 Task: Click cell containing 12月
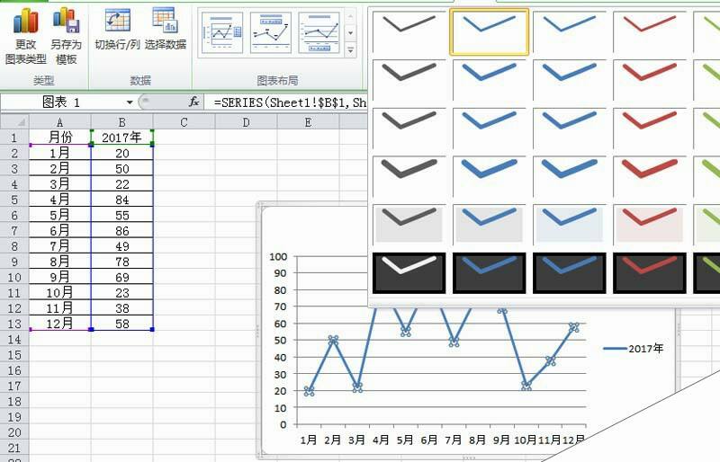[59, 324]
